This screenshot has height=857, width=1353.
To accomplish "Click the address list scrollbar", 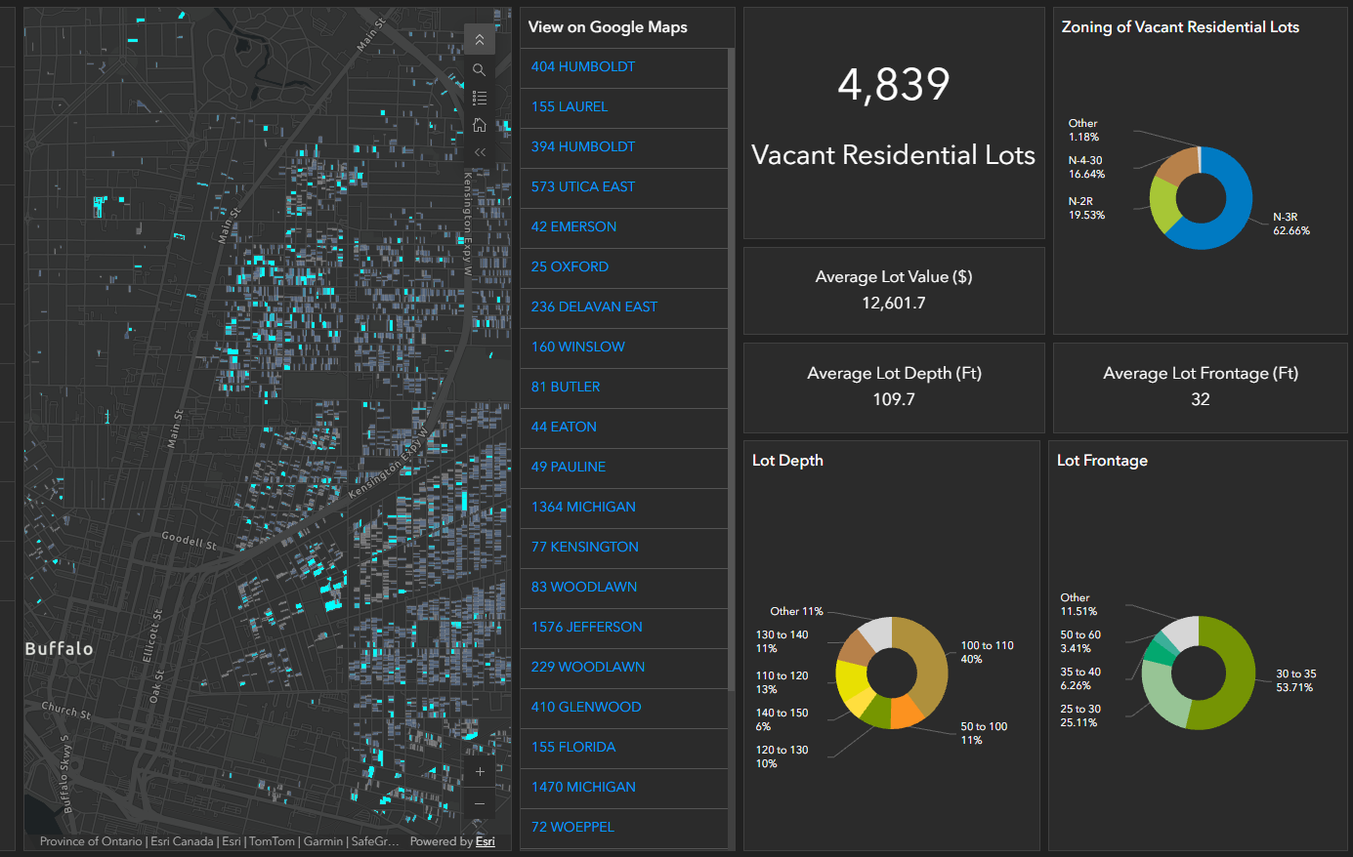I will (x=732, y=368).
